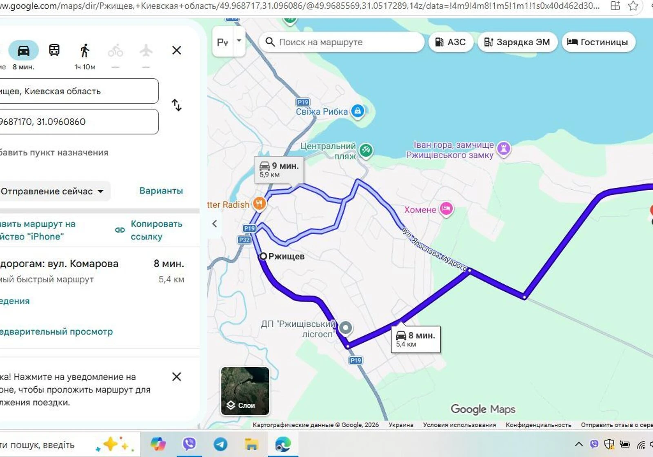Click the Ржищев origin point on map
The image size is (653, 457).
pyautogui.click(x=263, y=256)
